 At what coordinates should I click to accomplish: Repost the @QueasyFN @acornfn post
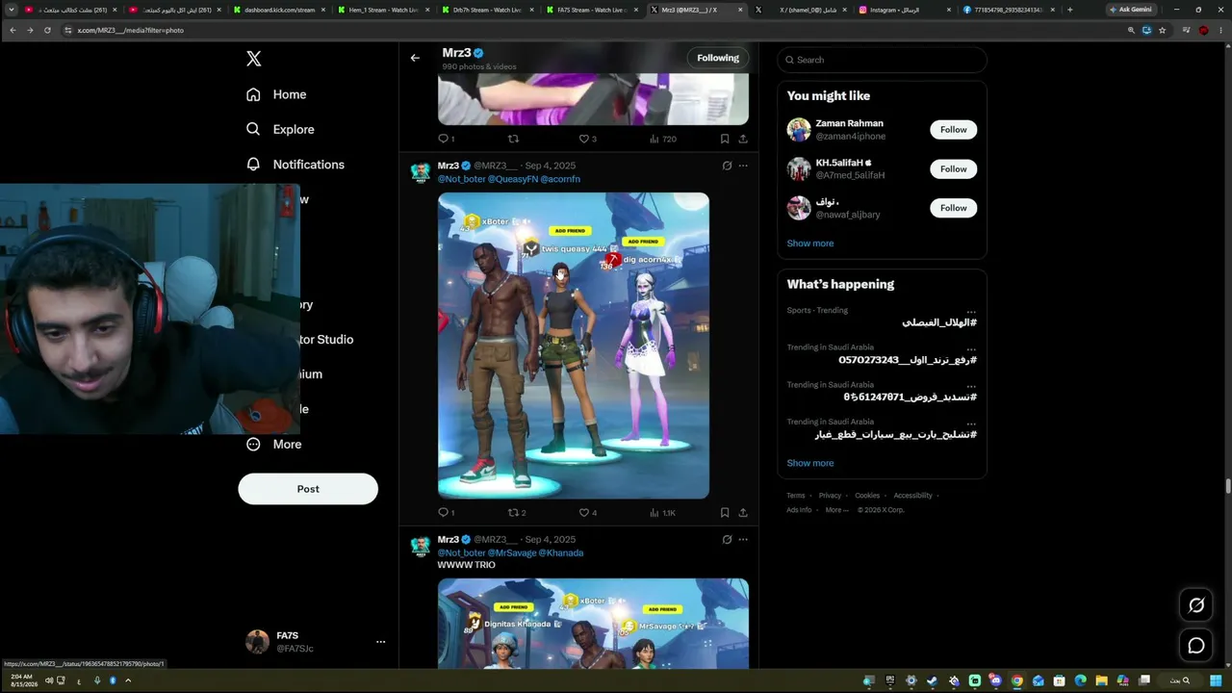[x=517, y=513]
